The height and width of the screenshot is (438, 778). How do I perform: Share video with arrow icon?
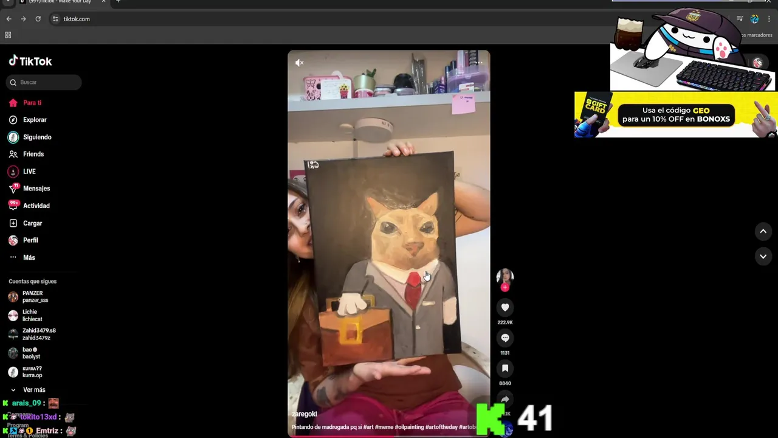pyautogui.click(x=505, y=398)
